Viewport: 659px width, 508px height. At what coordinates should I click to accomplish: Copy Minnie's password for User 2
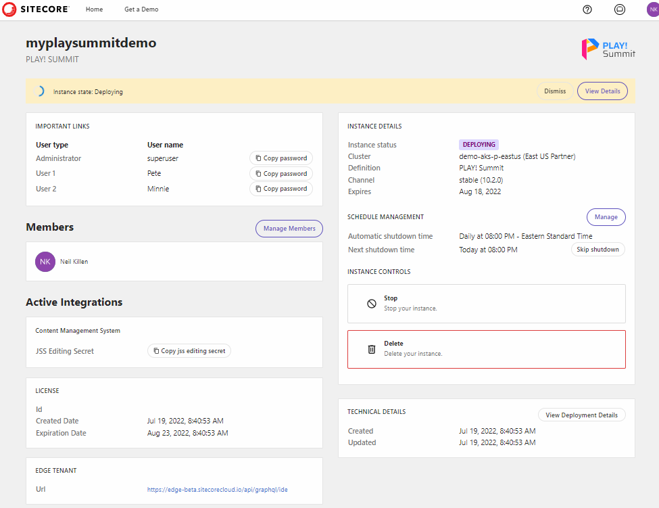pyautogui.click(x=280, y=189)
